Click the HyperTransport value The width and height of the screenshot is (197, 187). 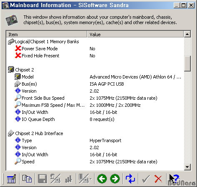pos(105,140)
